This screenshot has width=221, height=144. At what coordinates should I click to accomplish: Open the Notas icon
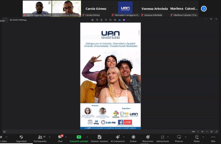(197, 137)
